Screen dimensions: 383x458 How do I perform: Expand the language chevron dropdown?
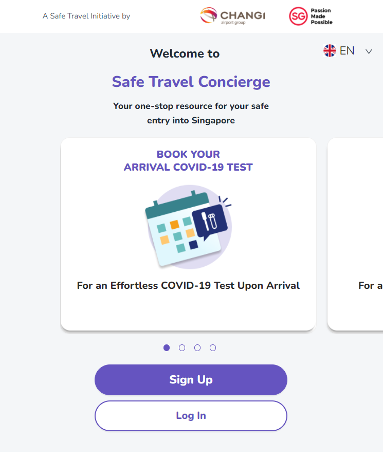point(369,51)
